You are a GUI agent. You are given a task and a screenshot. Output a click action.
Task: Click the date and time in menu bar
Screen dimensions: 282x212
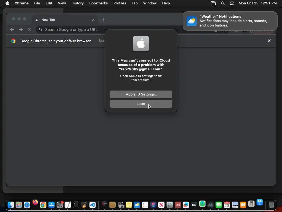pos(257,3)
